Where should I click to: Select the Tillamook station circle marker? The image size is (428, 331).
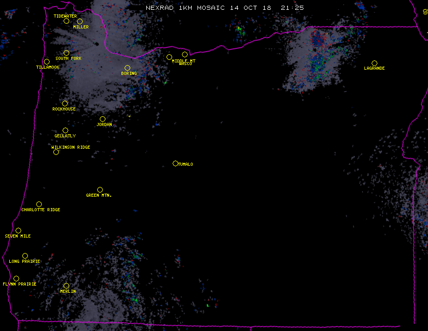47,62
